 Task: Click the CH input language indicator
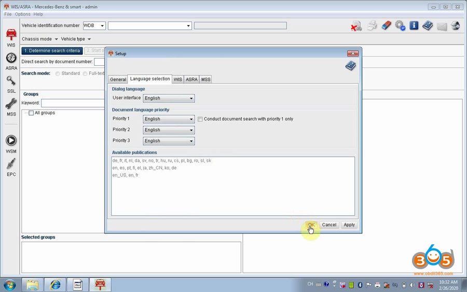[310, 284]
